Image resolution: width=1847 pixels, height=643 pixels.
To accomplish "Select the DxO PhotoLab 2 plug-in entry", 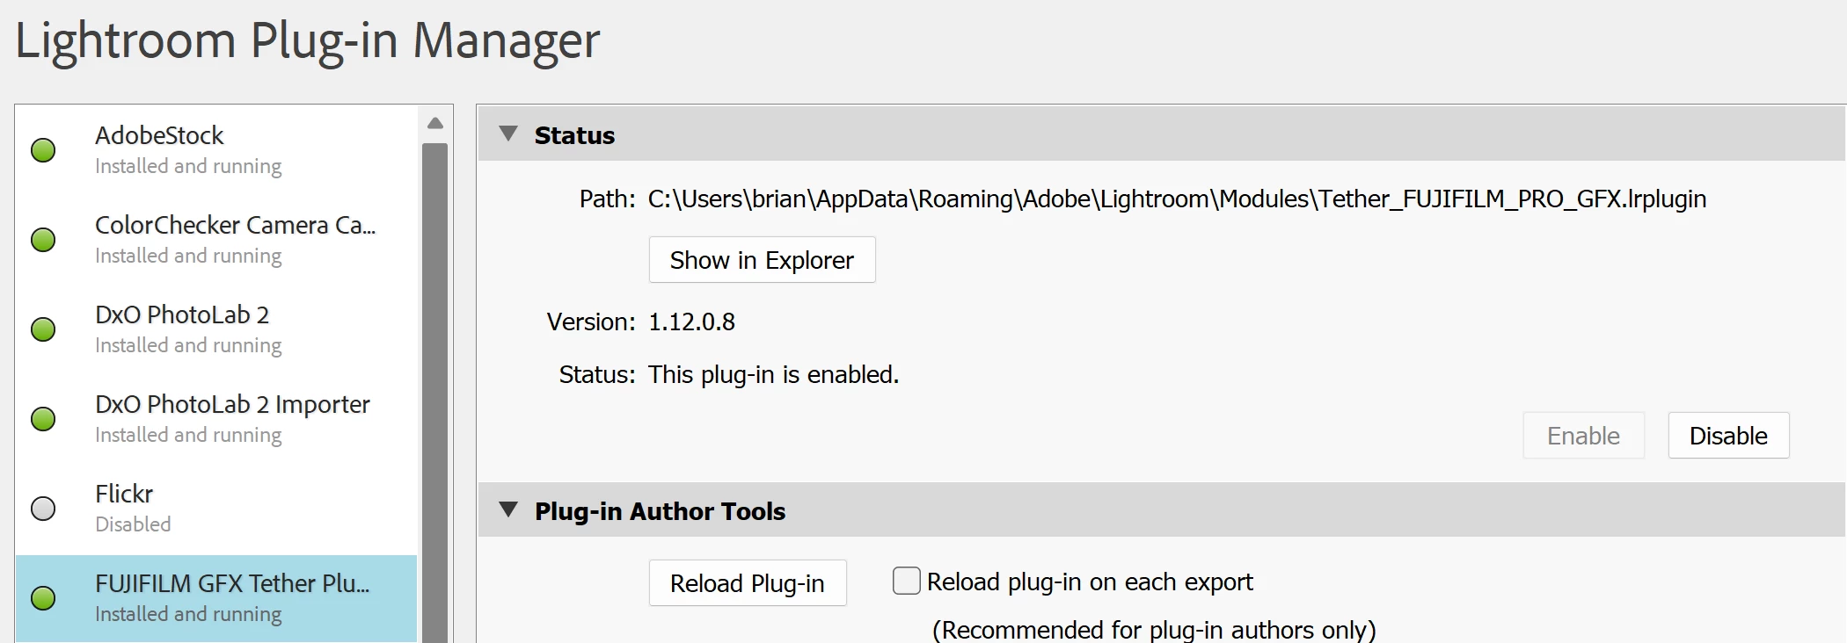I will [x=216, y=329].
